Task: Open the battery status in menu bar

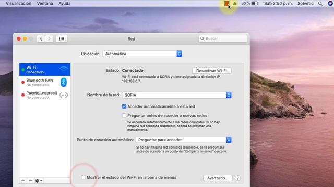Action: [255, 4]
